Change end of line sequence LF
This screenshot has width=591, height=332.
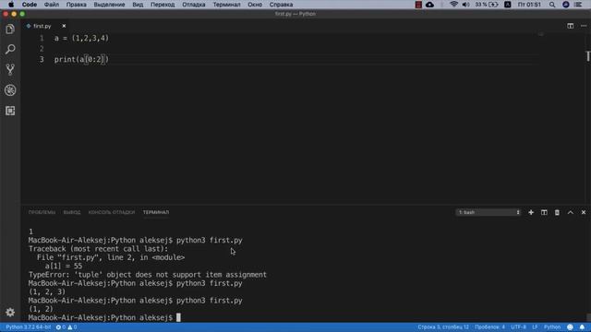point(535,327)
